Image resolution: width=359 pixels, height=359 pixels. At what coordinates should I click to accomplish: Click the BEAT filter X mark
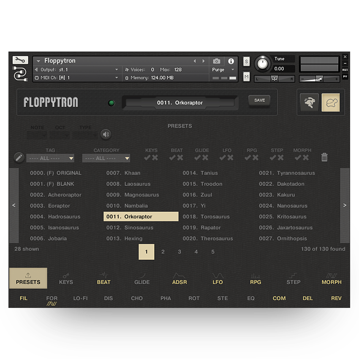(180, 158)
